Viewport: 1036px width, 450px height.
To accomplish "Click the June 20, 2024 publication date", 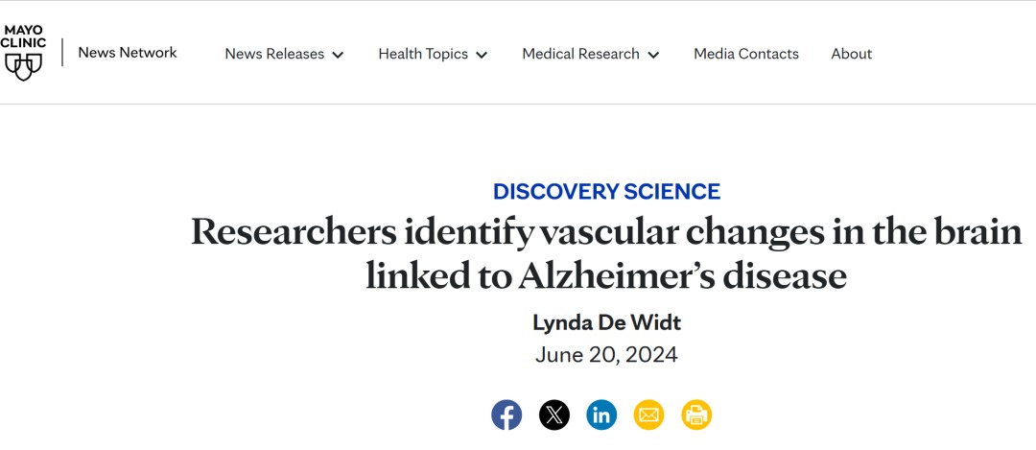I will pos(606,355).
